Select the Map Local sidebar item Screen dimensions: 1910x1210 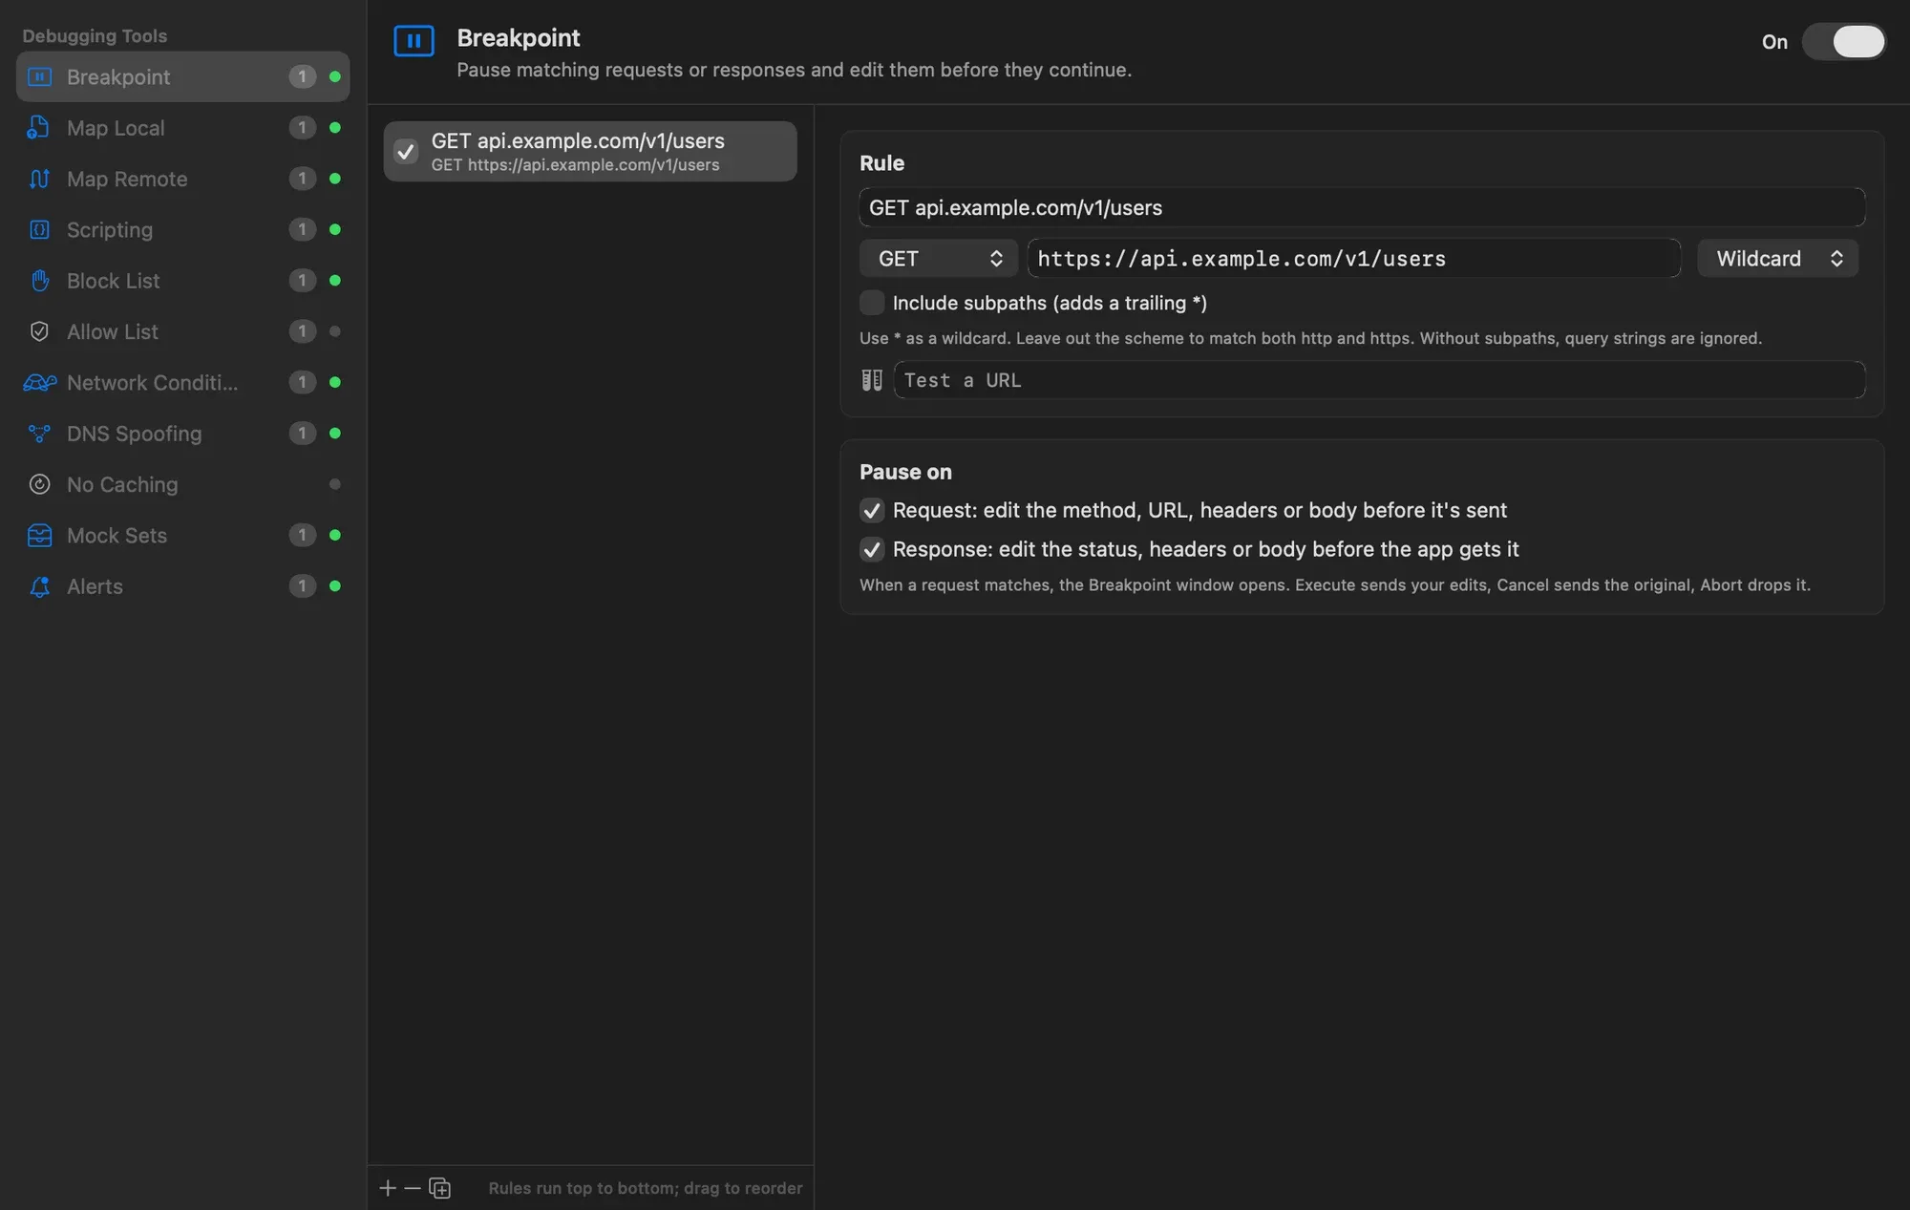point(182,127)
